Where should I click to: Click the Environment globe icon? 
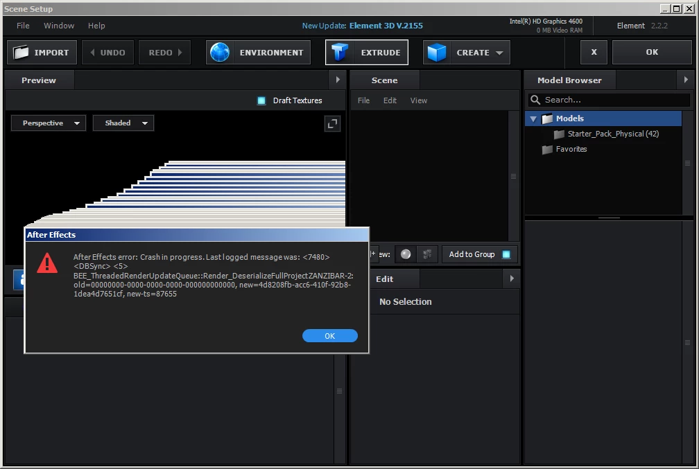coord(220,53)
